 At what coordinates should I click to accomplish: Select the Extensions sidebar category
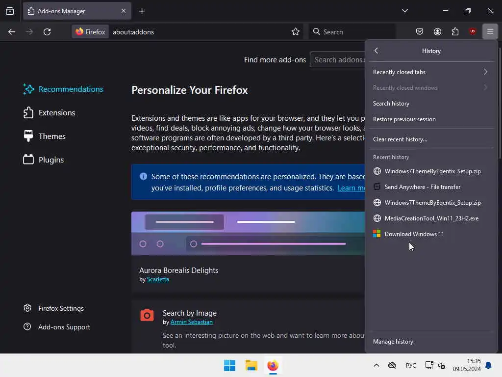(50, 113)
